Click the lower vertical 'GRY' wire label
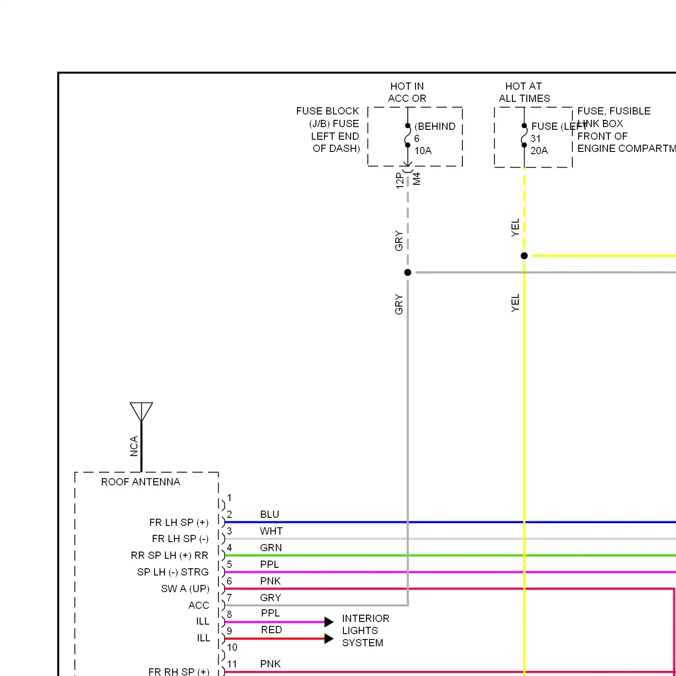Screen dimensions: 676x676 (399, 304)
